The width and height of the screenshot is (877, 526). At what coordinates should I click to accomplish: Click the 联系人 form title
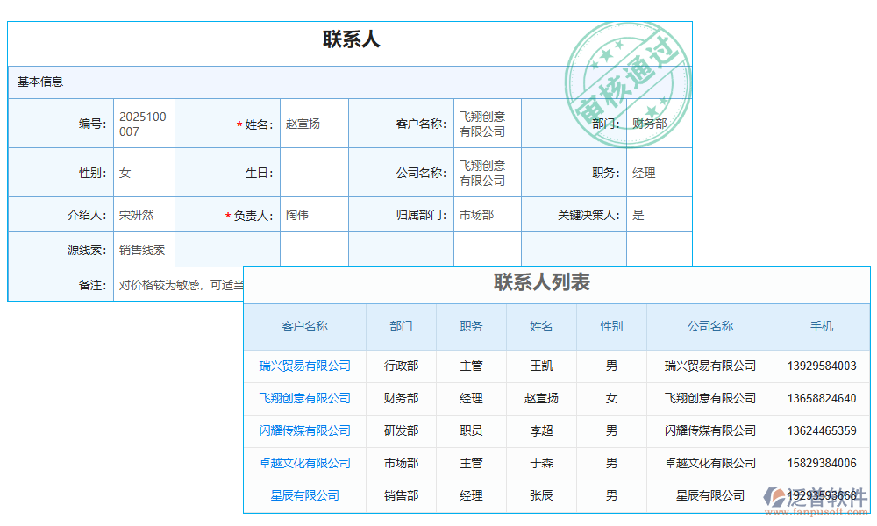[x=349, y=37]
